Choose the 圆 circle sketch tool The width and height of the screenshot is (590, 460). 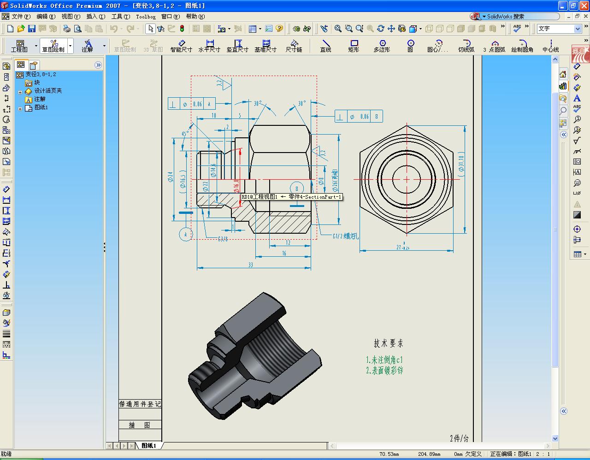coord(410,46)
